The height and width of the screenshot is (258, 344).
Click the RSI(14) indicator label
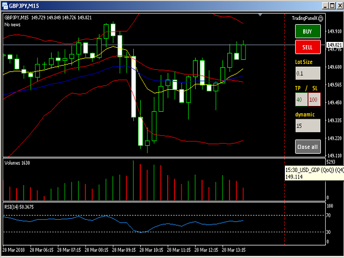[19, 206]
